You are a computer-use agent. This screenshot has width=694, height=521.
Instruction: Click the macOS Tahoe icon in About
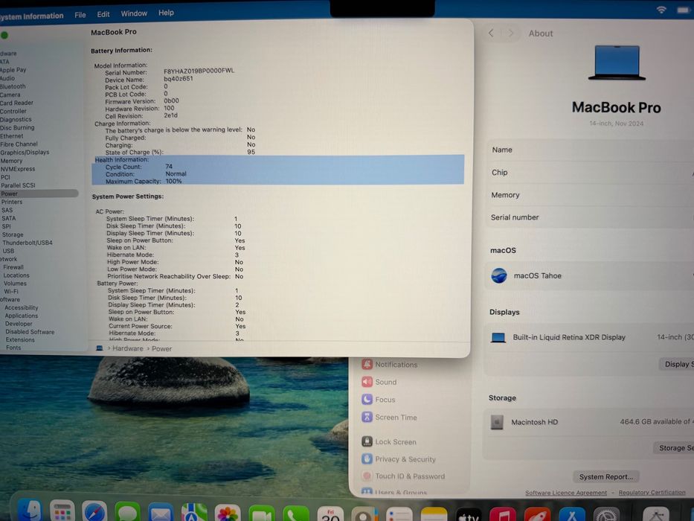pyautogui.click(x=499, y=275)
